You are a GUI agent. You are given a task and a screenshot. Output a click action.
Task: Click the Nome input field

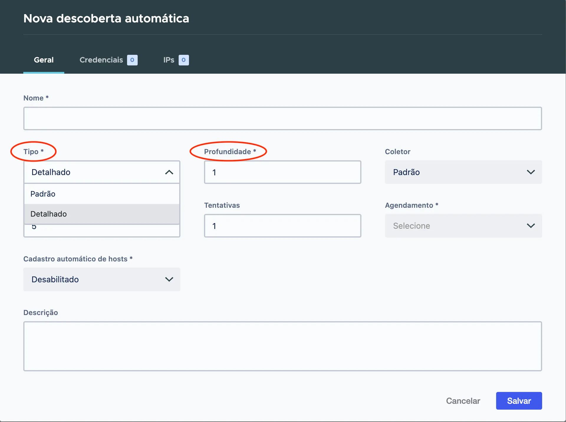coord(282,118)
